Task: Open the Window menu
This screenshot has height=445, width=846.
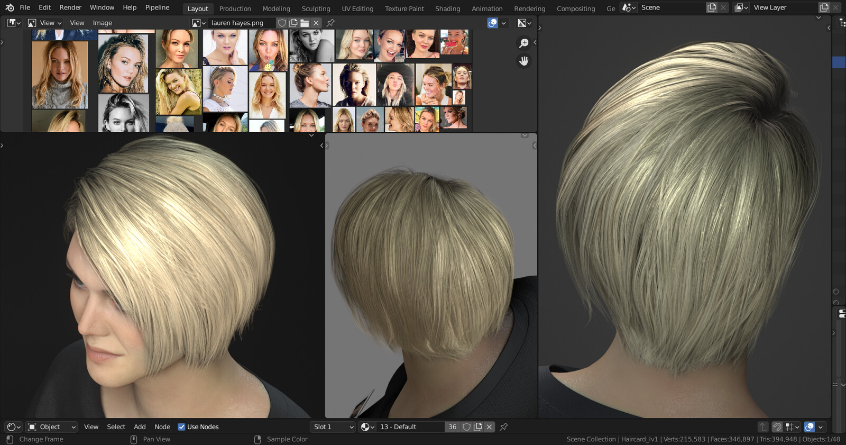Action: tap(102, 7)
